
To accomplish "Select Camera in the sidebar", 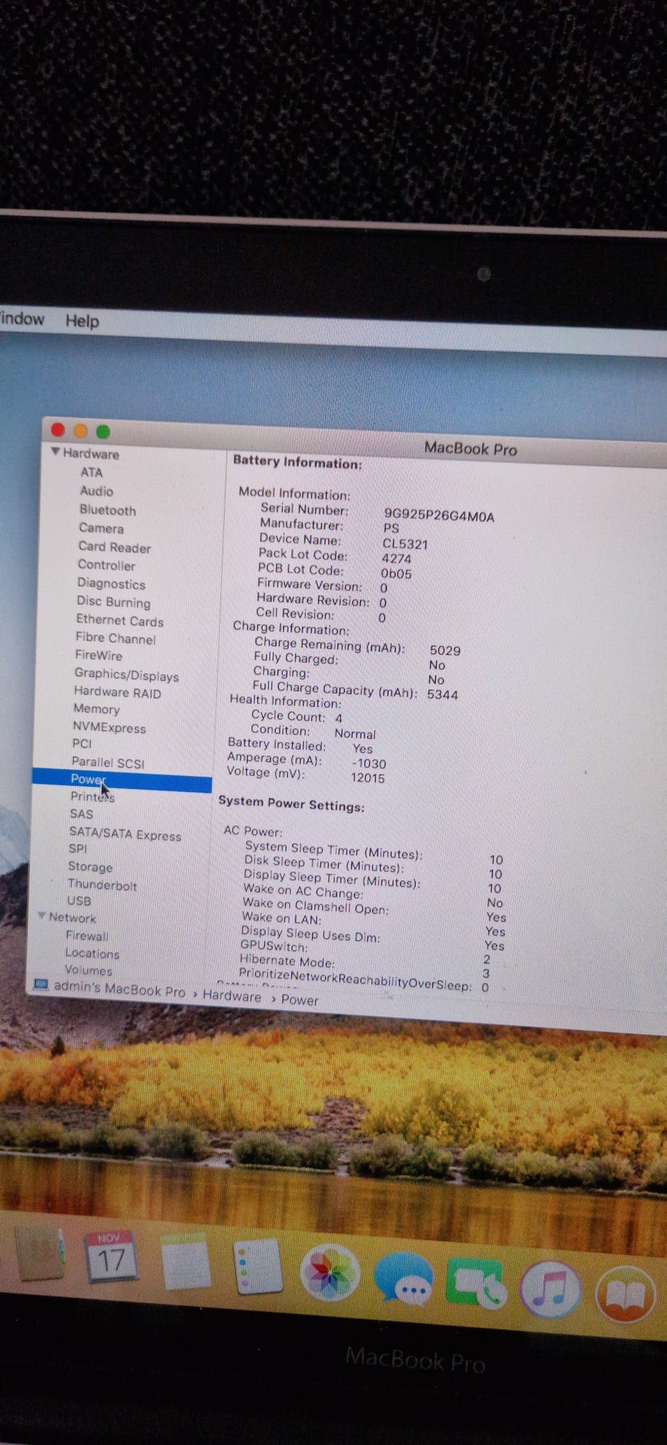I will (101, 528).
